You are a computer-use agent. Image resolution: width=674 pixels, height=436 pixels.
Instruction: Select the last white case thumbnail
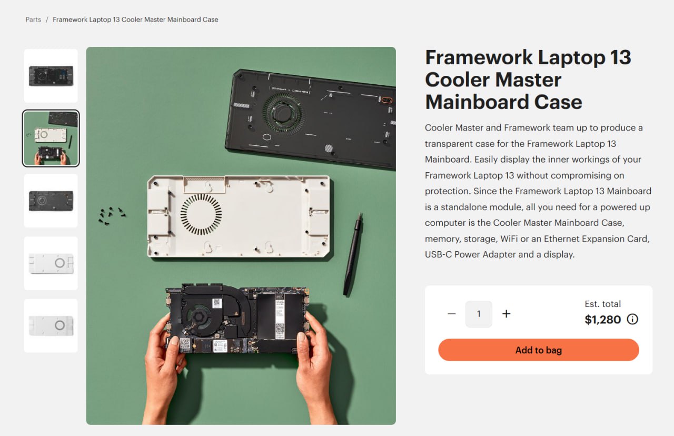[51, 325]
